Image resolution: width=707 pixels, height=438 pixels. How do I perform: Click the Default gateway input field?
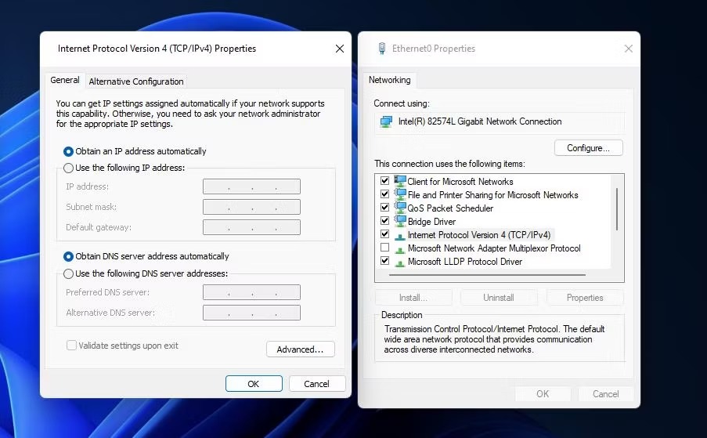tap(251, 227)
